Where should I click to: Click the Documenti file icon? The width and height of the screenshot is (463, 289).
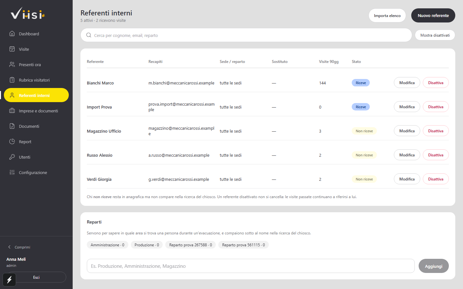coord(12,126)
